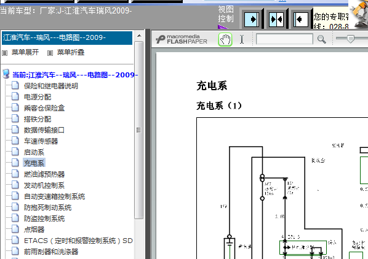Click the 充电系 document heading
Screen dimensions: 368x259
pyautogui.click(x=212, y=86)
